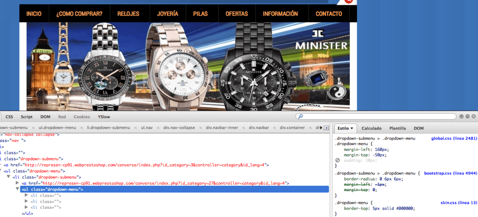
Task: Select div.nav-collapse in the breadcrumb path
Action: click(x=179, y=127)
